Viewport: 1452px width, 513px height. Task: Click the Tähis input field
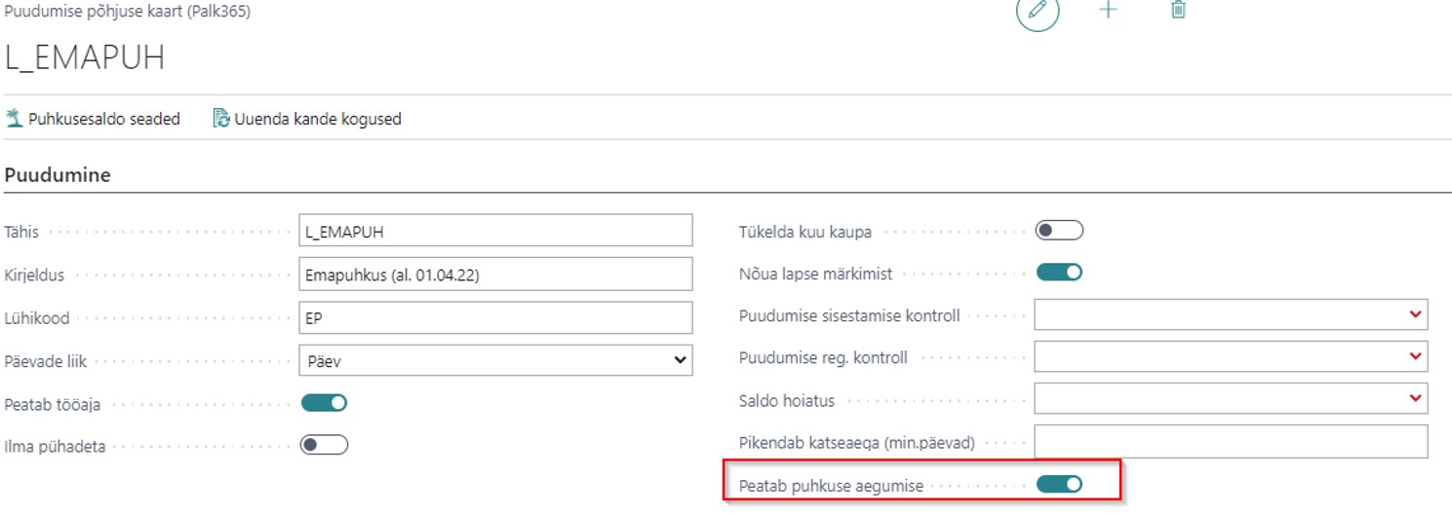pyautogui.click(x=495, y=231)
